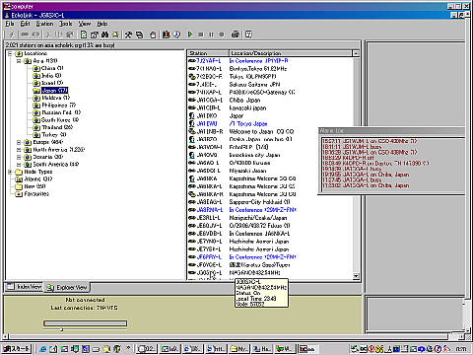This screenshot has width=473, height=355.
Task: Collapse the Locations tree node
Action: pyautogui.click(x=10, y=53)
